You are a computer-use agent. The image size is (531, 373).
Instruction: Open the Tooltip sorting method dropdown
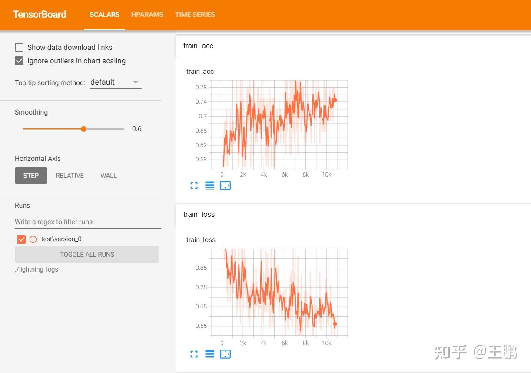[x=115, y=82]
